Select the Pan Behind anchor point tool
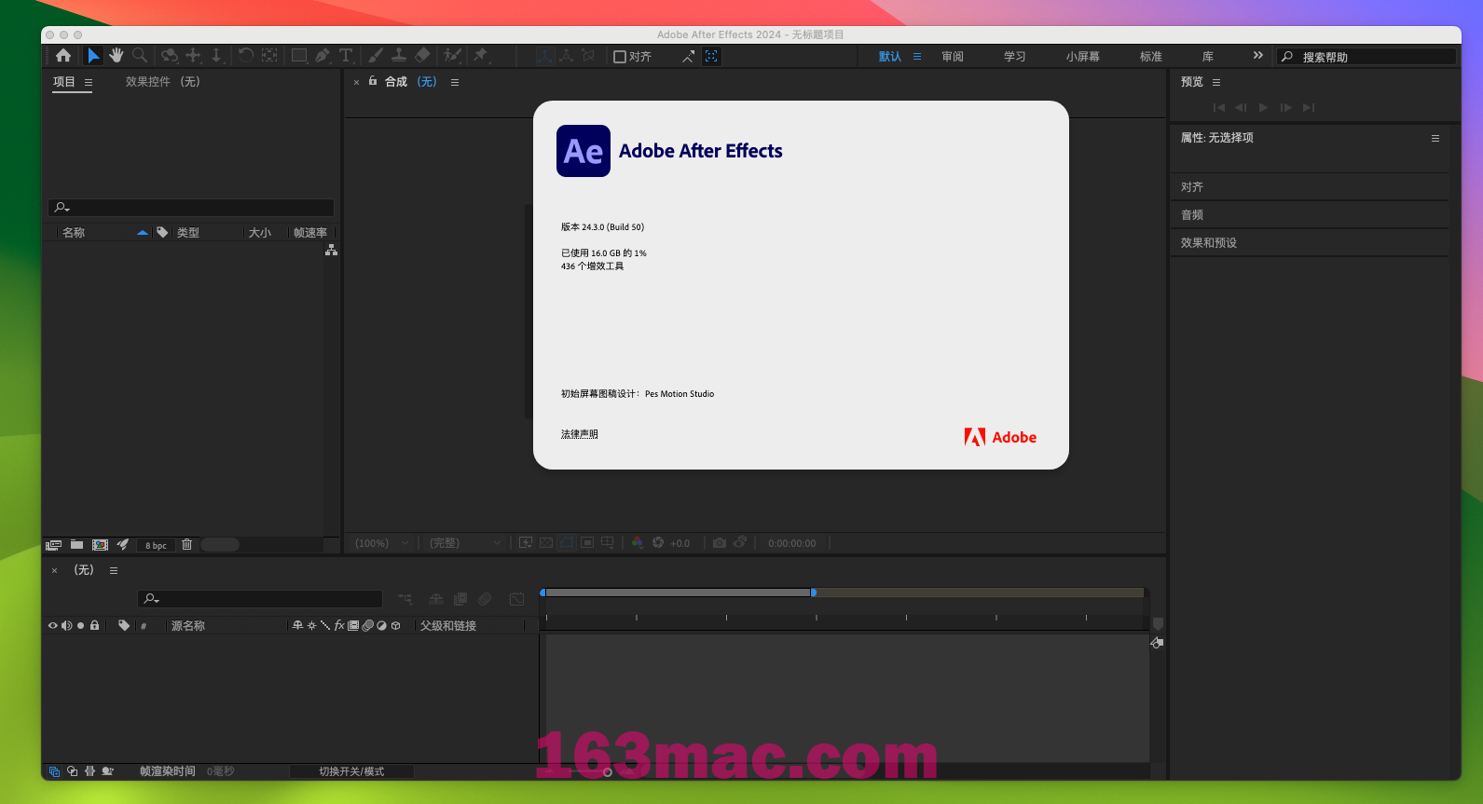1483x804 pixels. tap(269, 56)
